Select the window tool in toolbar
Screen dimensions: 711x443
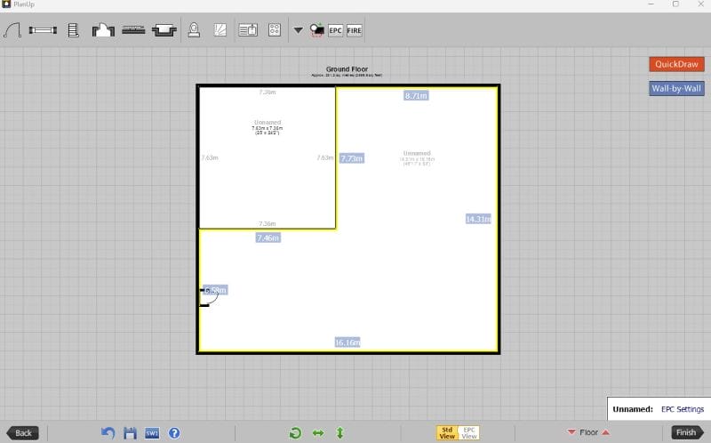click(43, 30)
